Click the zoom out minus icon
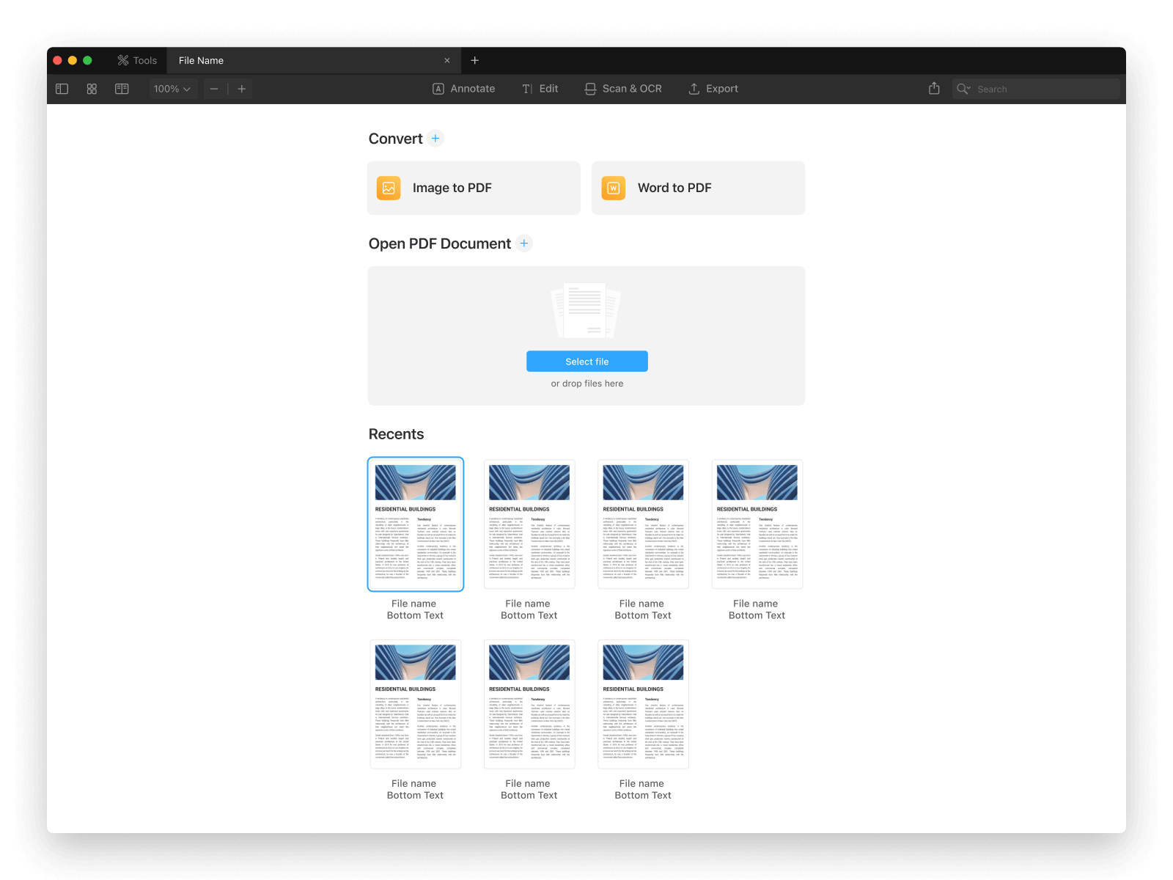The width and height of the screenshot is (1173, 880). [214, 89]
